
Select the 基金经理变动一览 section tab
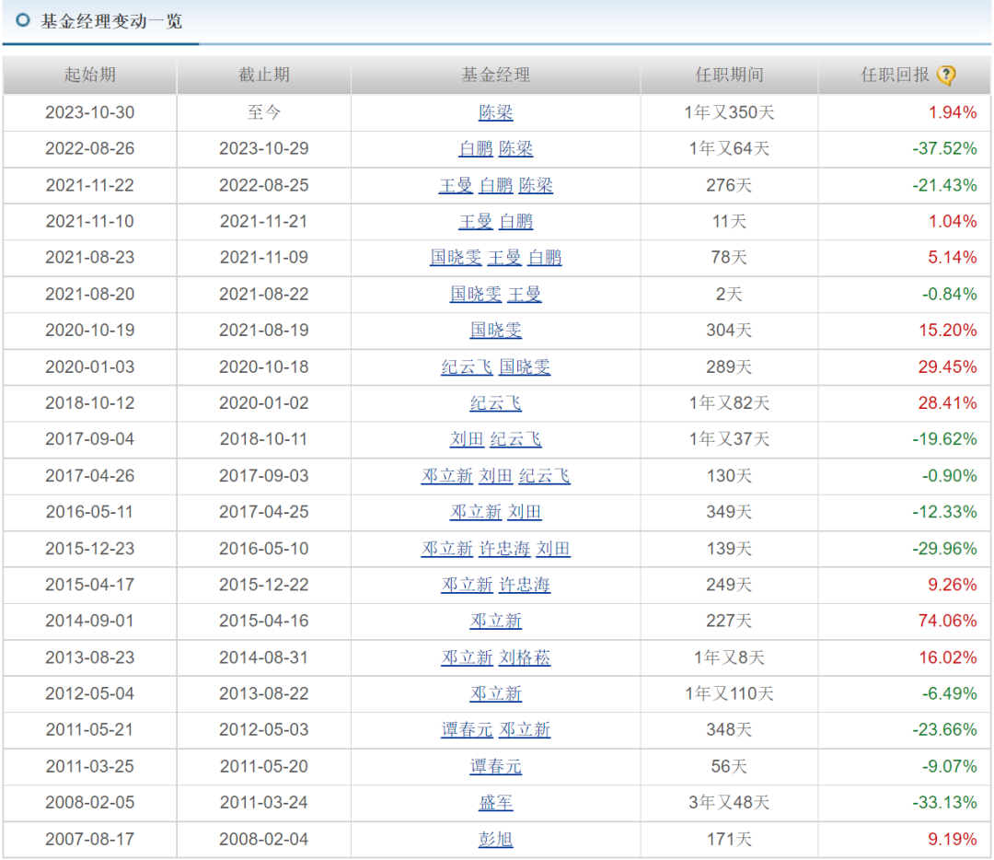coord(110,20)
